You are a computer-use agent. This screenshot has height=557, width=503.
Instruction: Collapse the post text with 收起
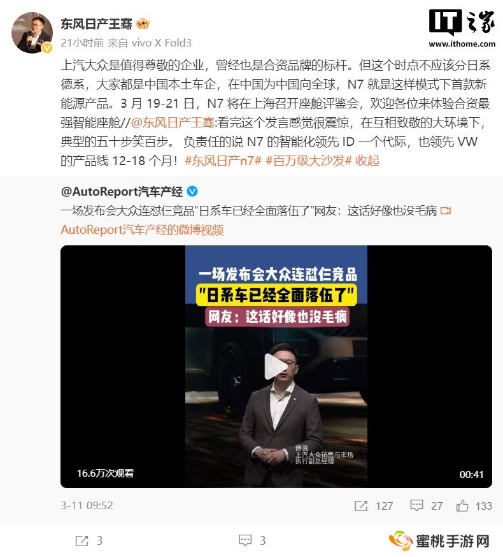pos(367,161)
